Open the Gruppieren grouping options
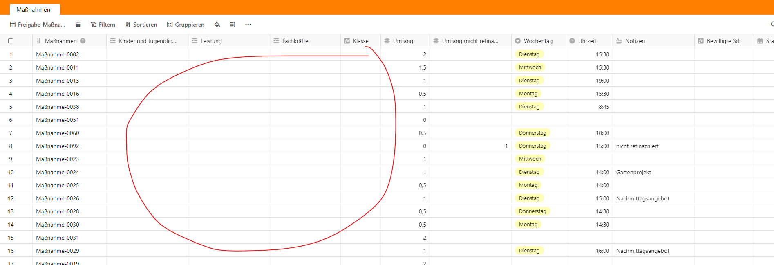The height and width of the screenshot is (265, 774). coord(186,25)
